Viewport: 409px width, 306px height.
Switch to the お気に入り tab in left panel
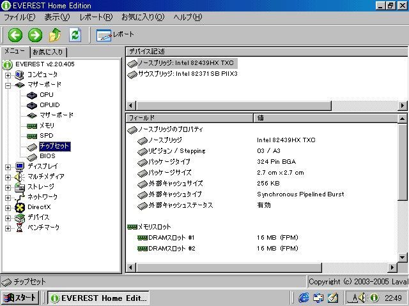(49, 52)
